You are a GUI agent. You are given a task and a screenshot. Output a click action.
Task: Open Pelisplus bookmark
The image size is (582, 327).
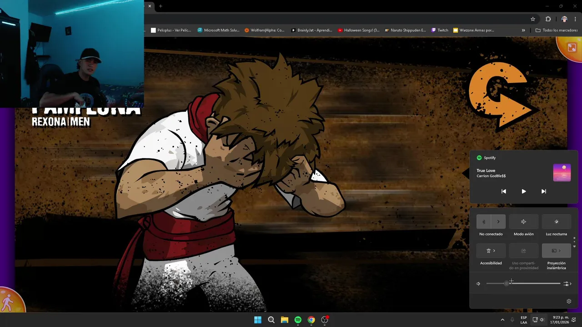171,30
